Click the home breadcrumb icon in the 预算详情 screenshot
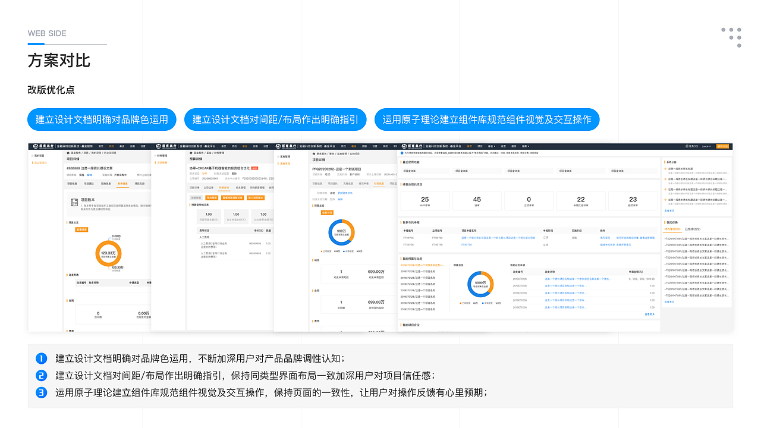761x428 pixels. 191,153
